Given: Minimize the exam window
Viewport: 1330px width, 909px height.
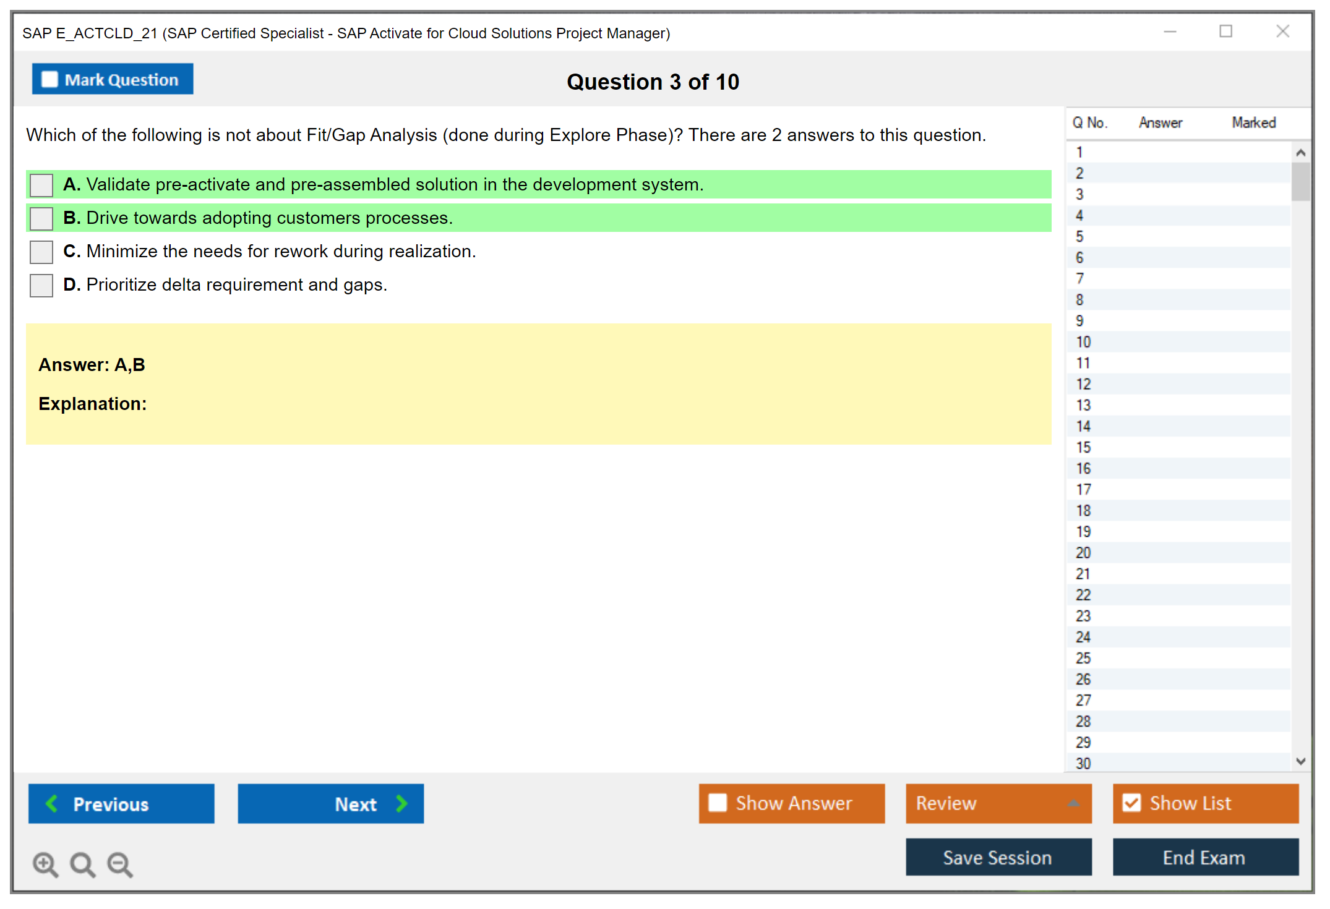Looking at the screenshot, I should 1170,32.
